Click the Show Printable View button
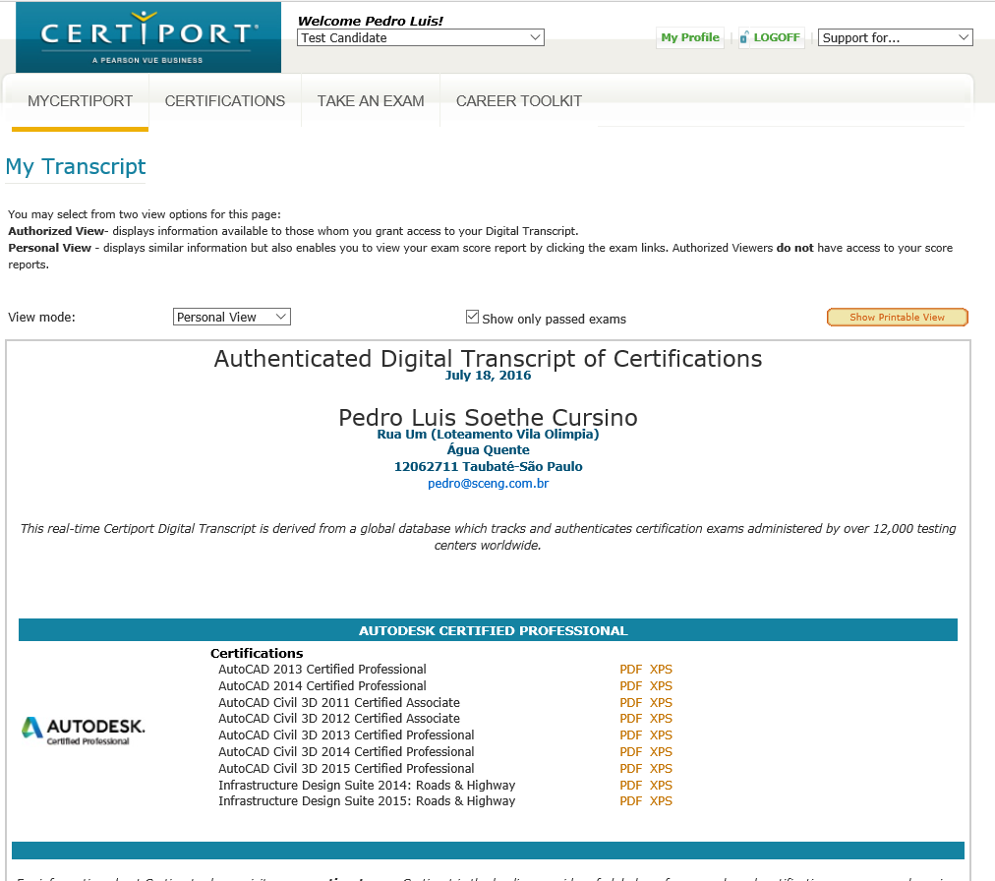Viewport: 995px width, 881px height. point(897,317)
